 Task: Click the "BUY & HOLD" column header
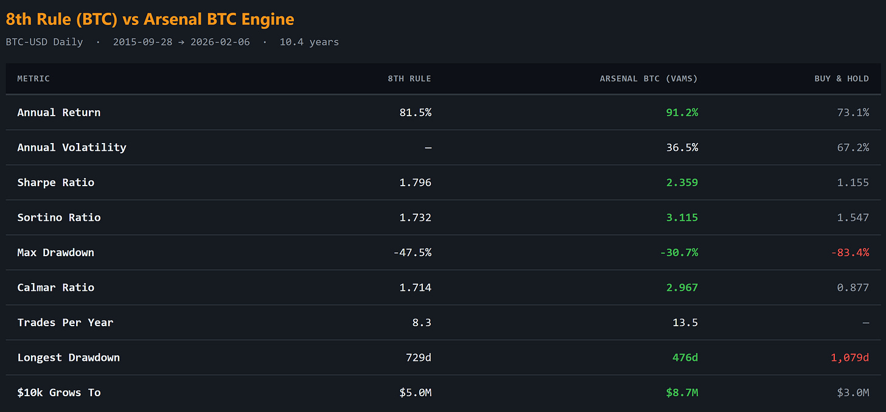coord(842,79)
